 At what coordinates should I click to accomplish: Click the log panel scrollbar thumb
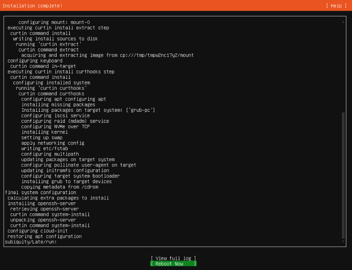343,175
